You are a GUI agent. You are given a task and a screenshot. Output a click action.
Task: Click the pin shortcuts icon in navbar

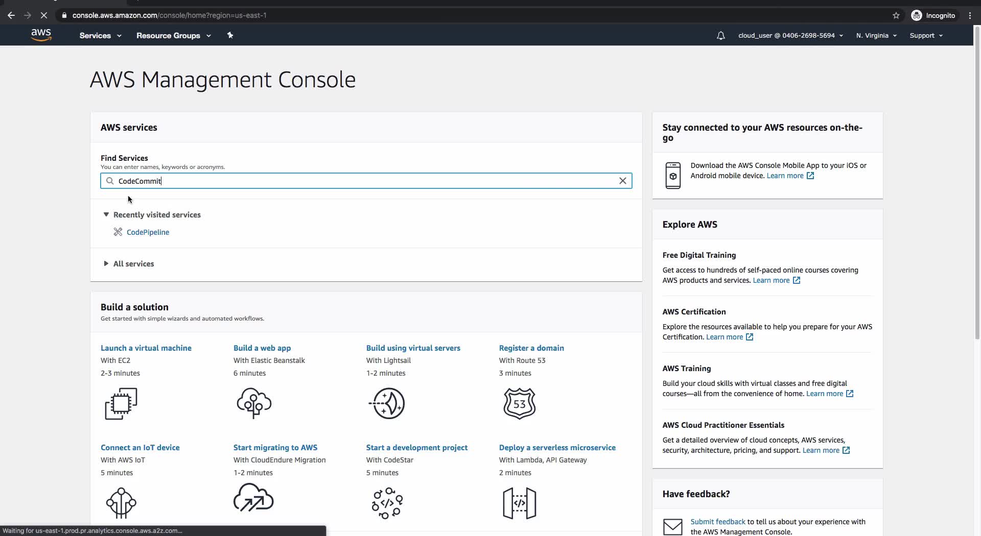coord(230,35)
